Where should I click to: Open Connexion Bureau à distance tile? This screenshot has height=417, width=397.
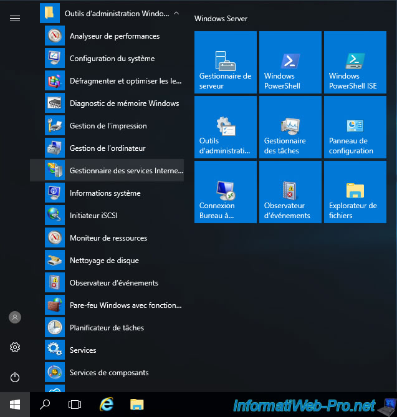click(226, 192)
